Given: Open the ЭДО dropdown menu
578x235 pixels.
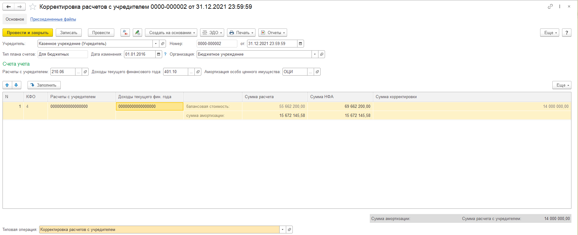Looking at the screenshot, I should point(212,32).
